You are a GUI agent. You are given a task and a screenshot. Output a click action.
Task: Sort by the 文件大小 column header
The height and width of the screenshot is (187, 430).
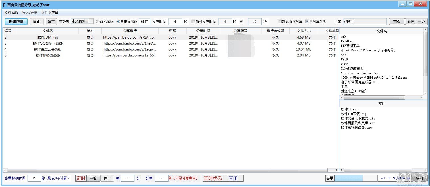(304, 31)
